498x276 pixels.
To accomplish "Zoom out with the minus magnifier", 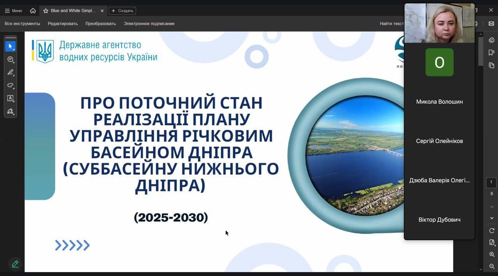I will tap(492, 266).
